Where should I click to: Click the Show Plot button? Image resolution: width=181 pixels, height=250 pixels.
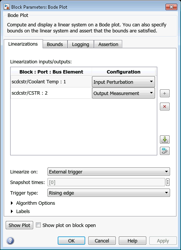tap(19, 225)
